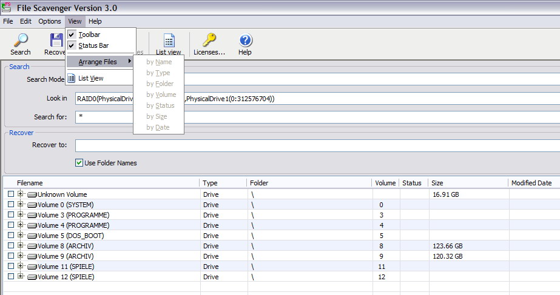Click drive icon of Volume 4 (PROGRAMME)
This screenshot has height=295, width=560.
pos(32,226)
